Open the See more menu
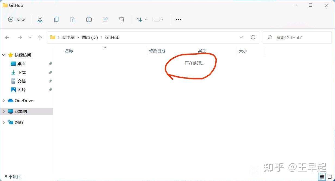 (x=178, y=19)
